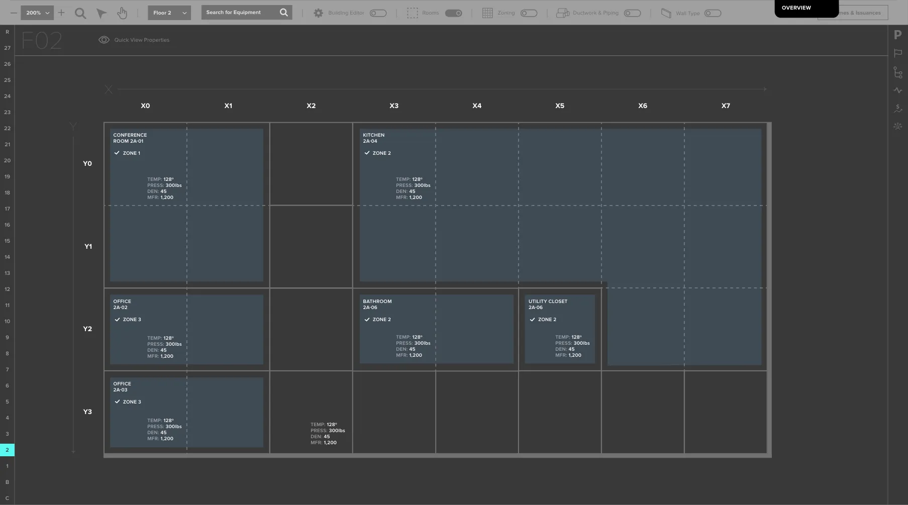Open the people network icon in sidebar
This screenshot has width=908, height=505.
click(x=898, y=126)
